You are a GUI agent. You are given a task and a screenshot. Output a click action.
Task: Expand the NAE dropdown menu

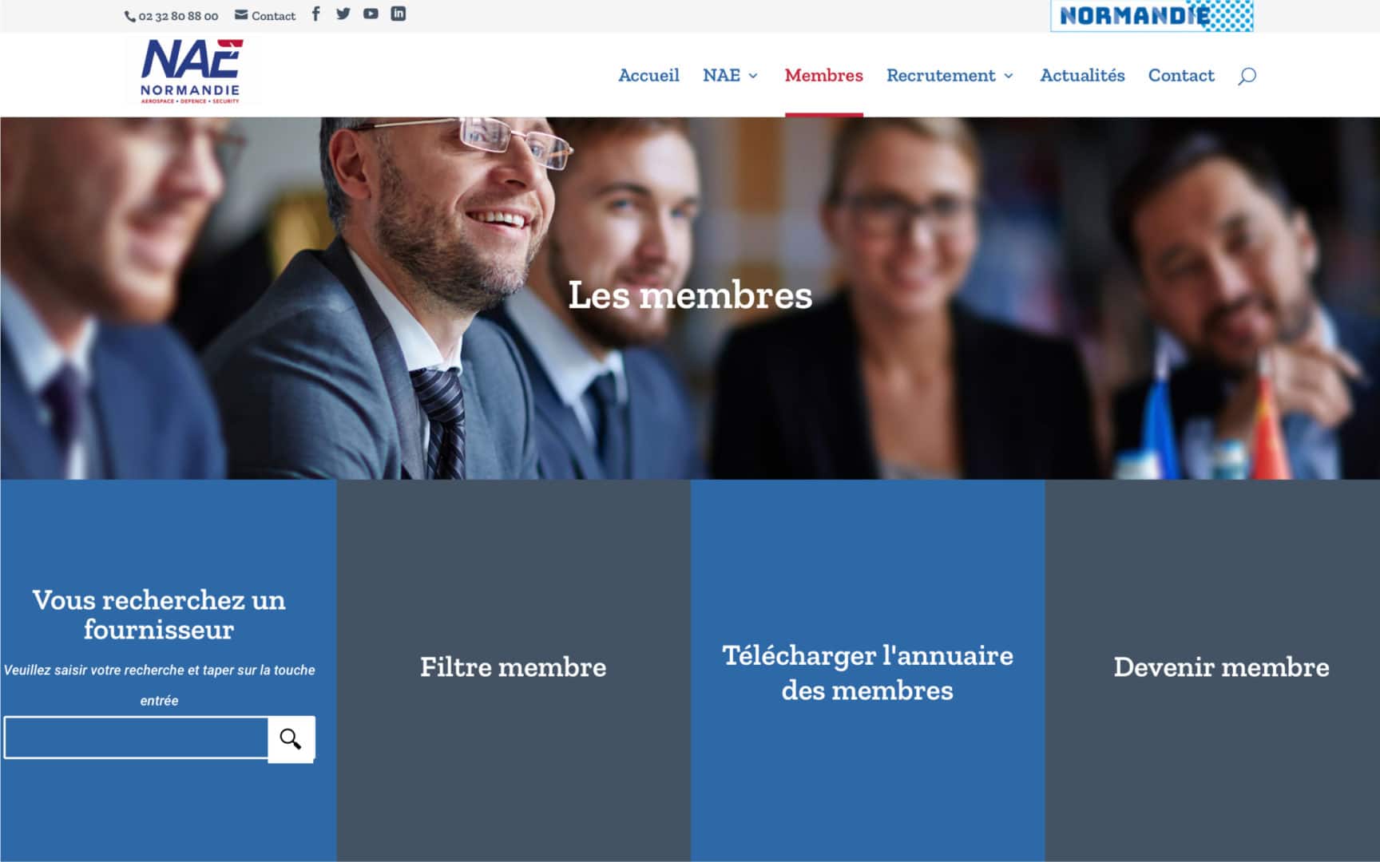(730, 75)
